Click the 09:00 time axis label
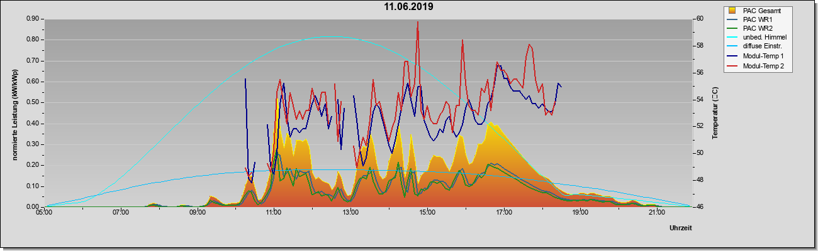This screenshot has width=818, height=251. pyautogui.click(x=198, y=213)
